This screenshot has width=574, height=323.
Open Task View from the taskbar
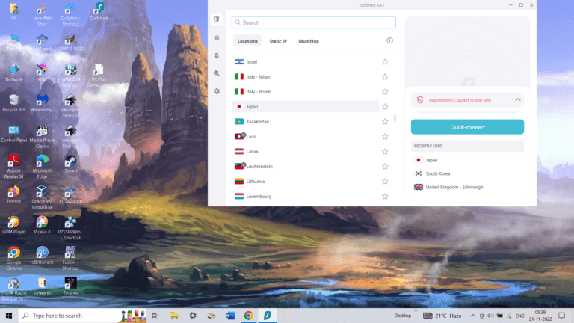pos(155,316)
